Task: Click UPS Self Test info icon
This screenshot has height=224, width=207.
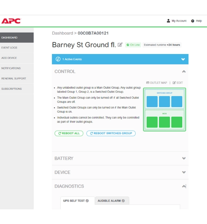Action: 87,201
